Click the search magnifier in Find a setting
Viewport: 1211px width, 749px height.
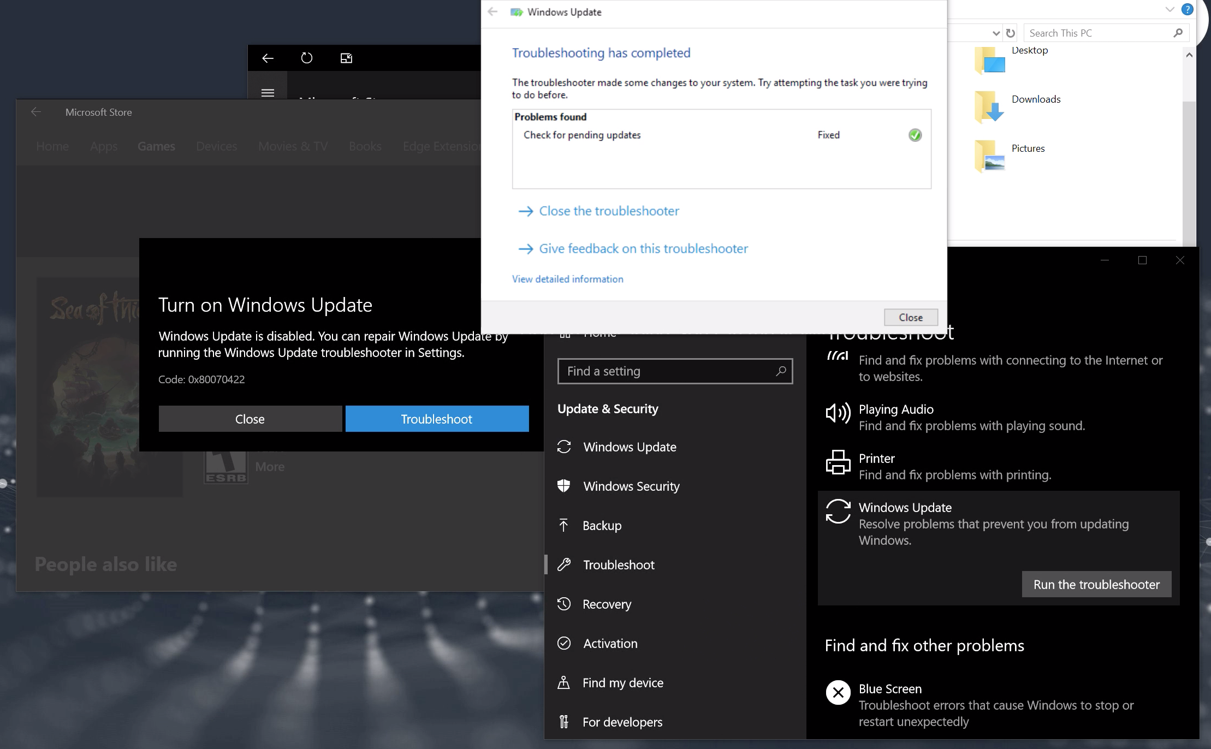[x=781, y=371]
